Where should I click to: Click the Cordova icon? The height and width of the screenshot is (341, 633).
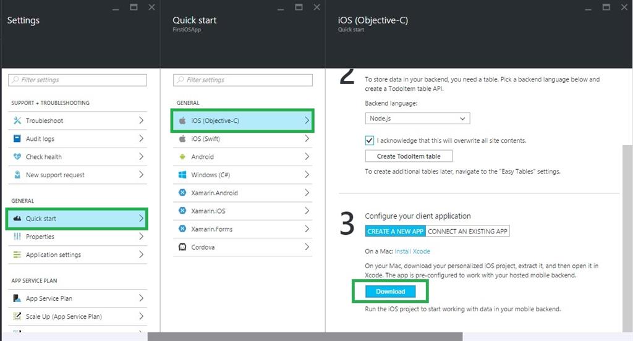point(182,247)
